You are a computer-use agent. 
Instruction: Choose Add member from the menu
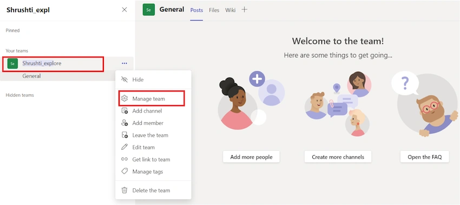click(153, 123)
